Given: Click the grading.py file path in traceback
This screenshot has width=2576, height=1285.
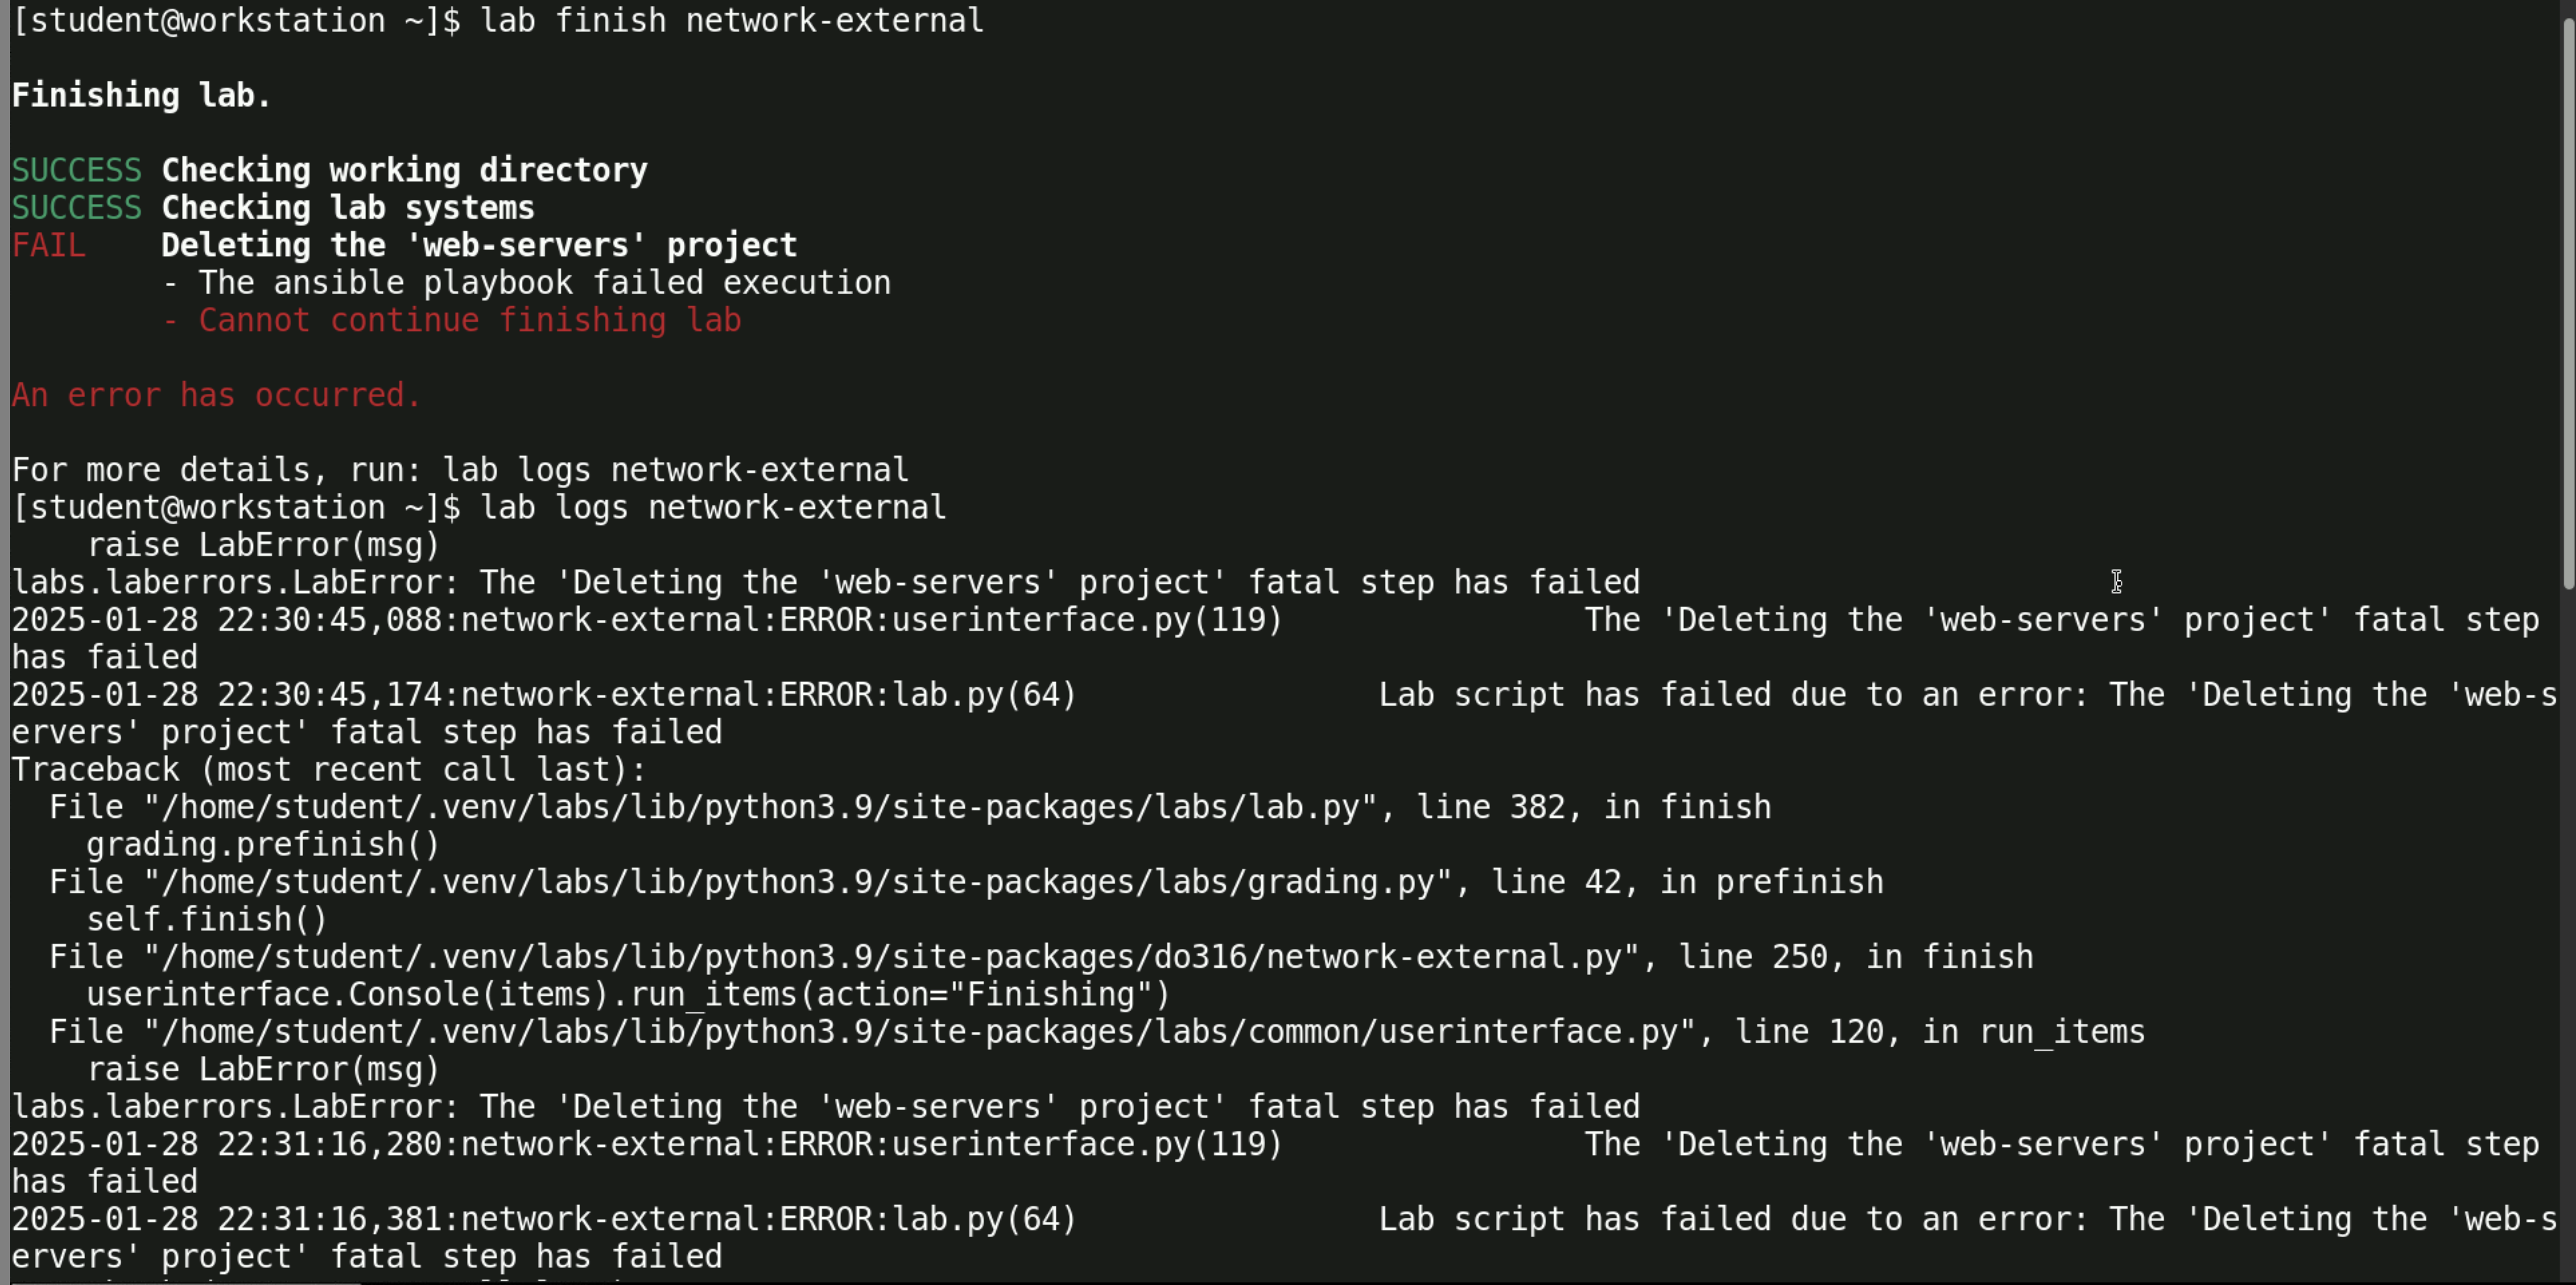Looking at the screenshot, I should (x=797, y=882).
